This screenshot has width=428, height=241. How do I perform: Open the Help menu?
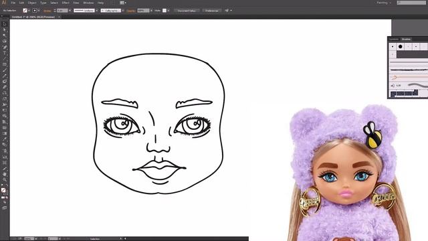coord(100,3)
